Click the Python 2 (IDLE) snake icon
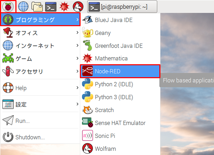214x155 pixels. point(88,84)
